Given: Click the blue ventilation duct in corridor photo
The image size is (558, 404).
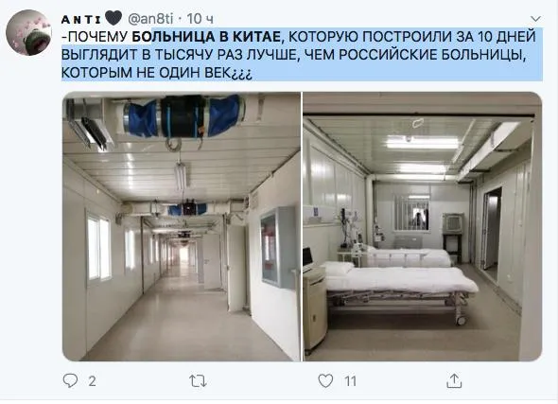Looking at the screenshot, I should click(183, 116).
